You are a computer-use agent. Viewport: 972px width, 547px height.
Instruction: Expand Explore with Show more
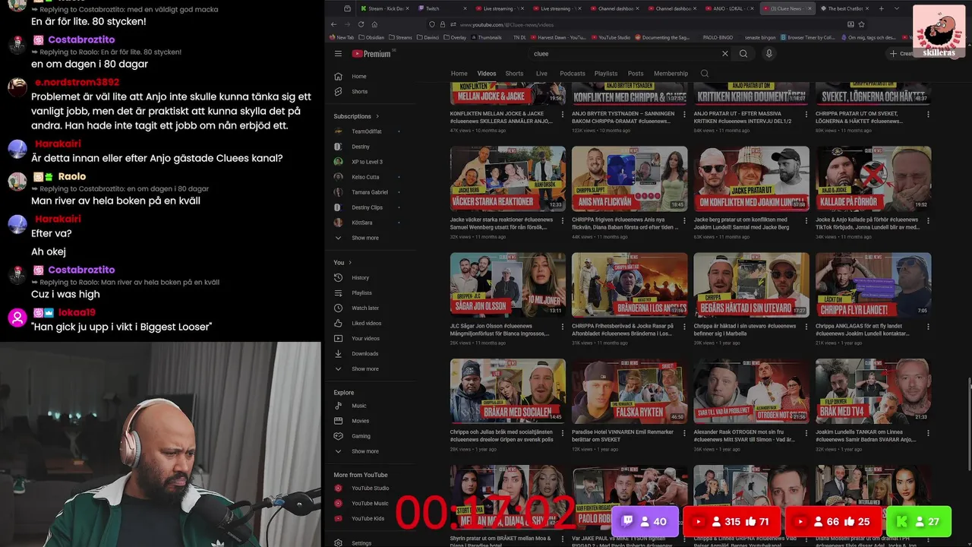[364, 451]
